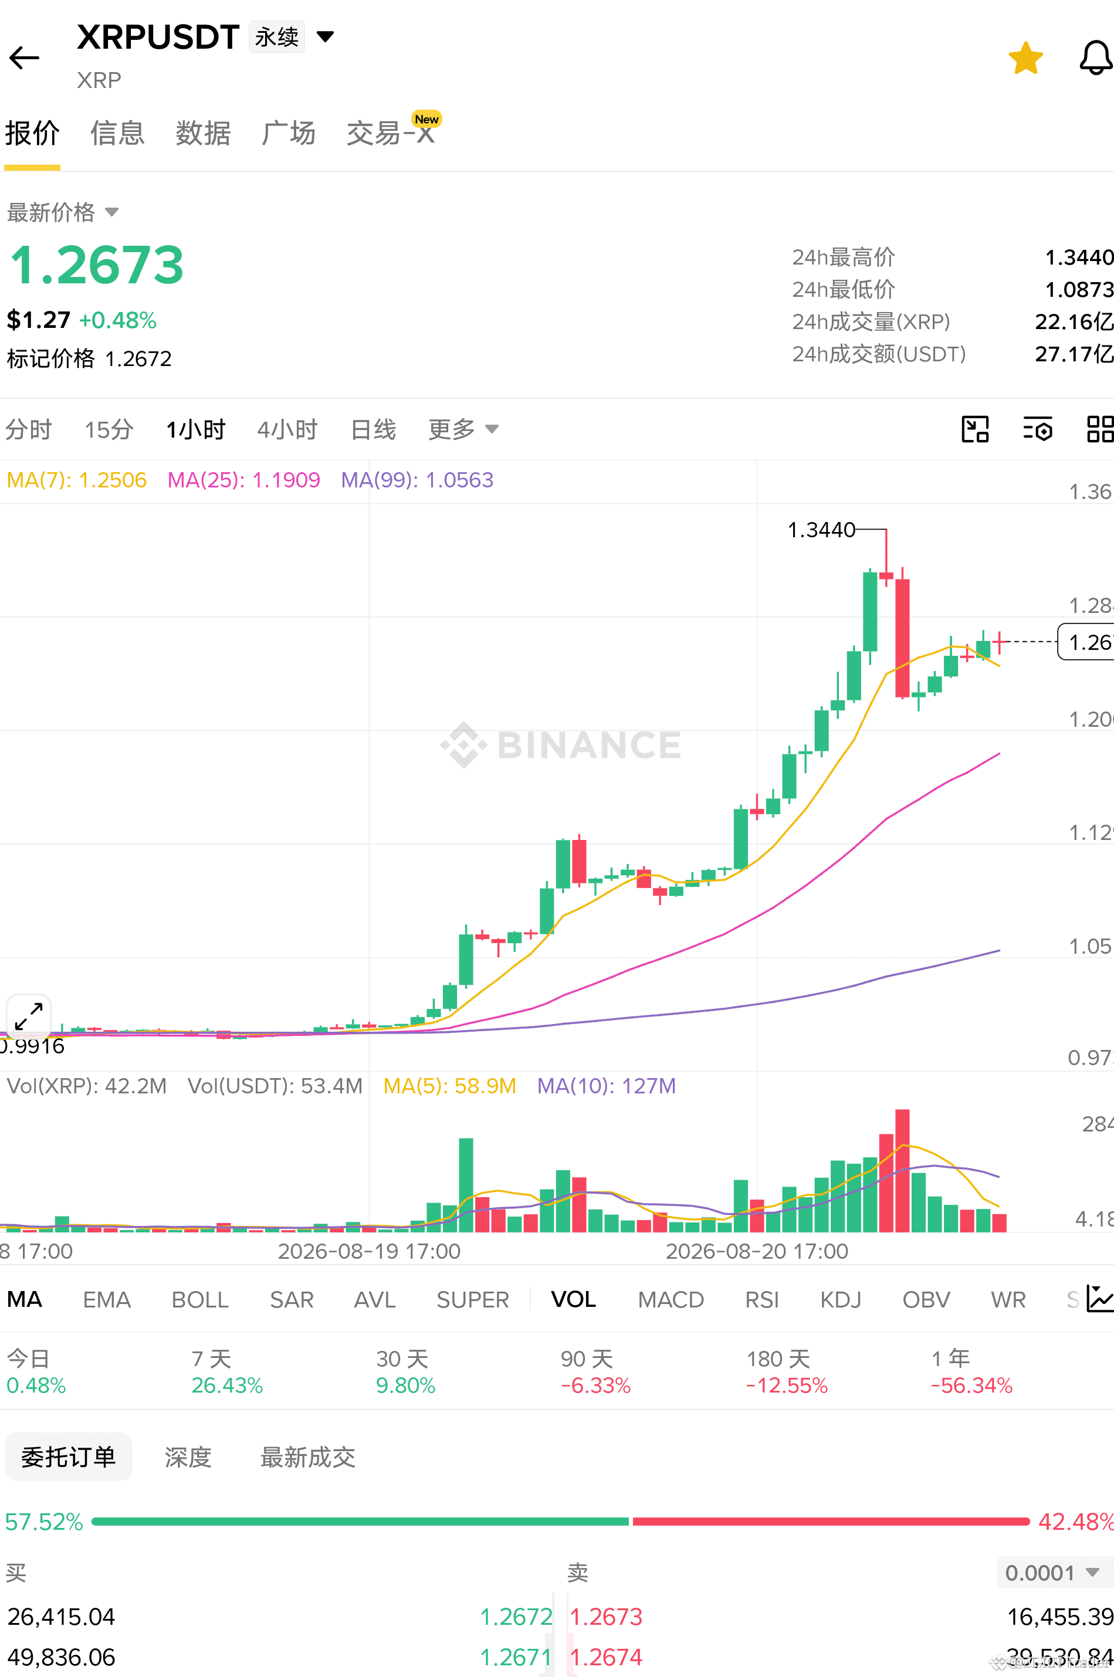Viewport: 1114px width, 1677px height.
Task: Select the SUPER indicator
Action: pos(472,1299)
